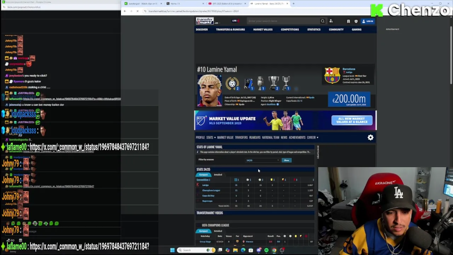Expand the CAREER submenu arrow
This screenshot has width=453, height=255.
pyautogui.click(x=317, y=138)
